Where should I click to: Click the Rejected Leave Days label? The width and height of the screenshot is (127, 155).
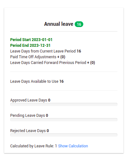point(28,131)
